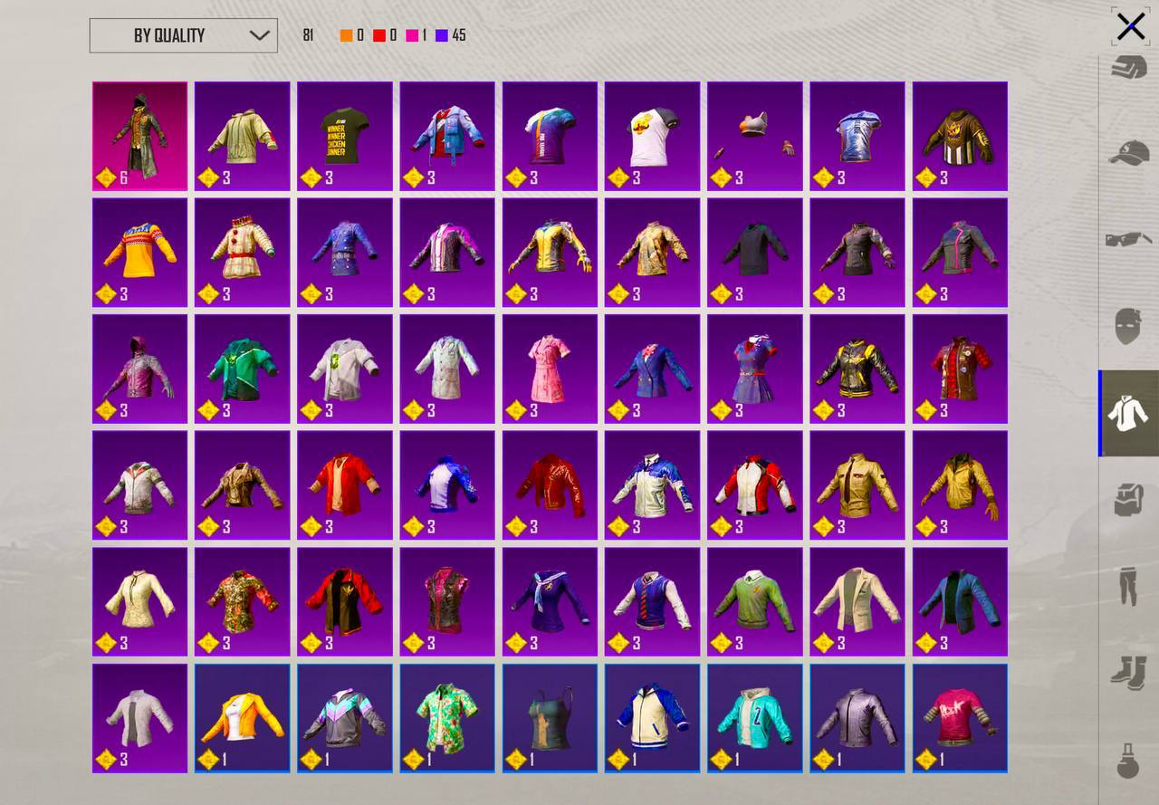Open the shoes category

[x=1128, y=673]
